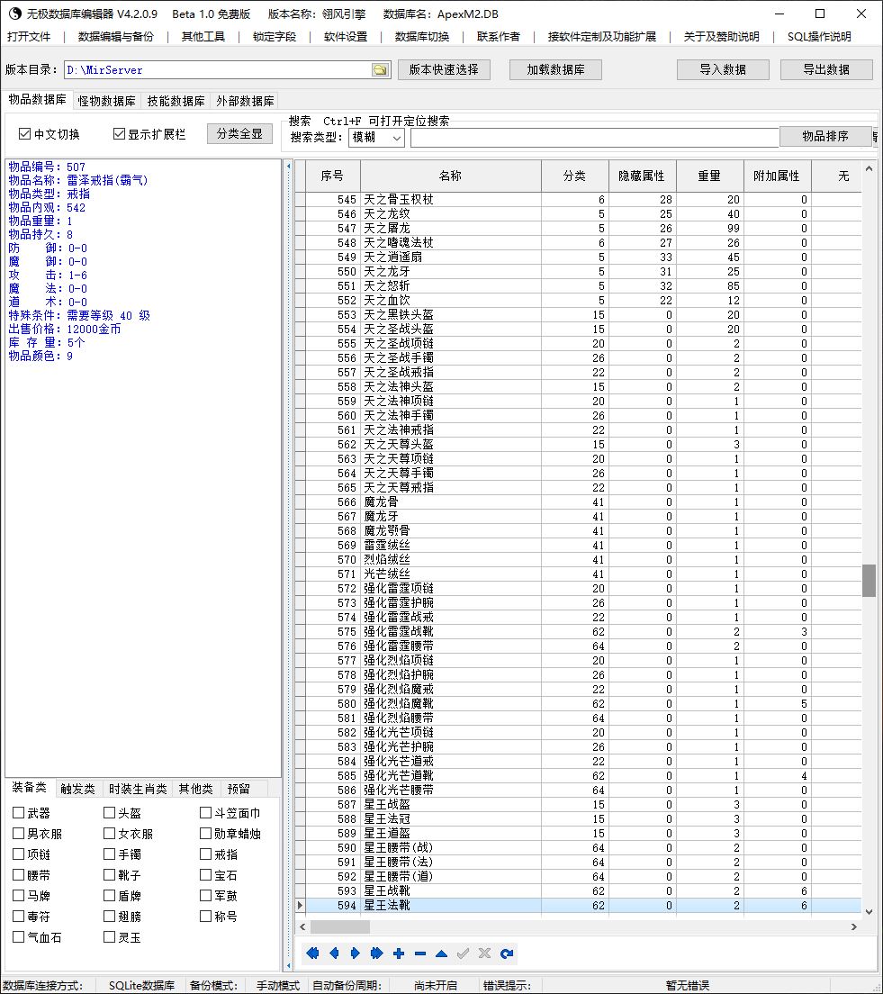Viewport: 883px width, 994px height.
Task: Toggle 显示扩展栏 checkbox
Action: tap(119, 134)
